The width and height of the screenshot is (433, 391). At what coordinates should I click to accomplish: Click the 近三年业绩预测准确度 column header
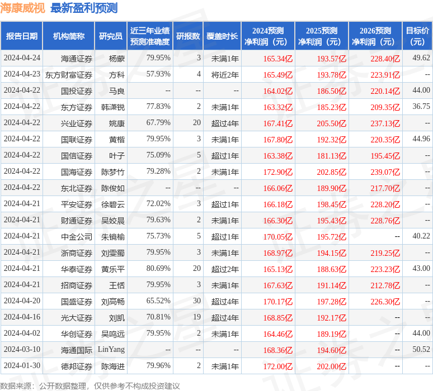(150, 36)
